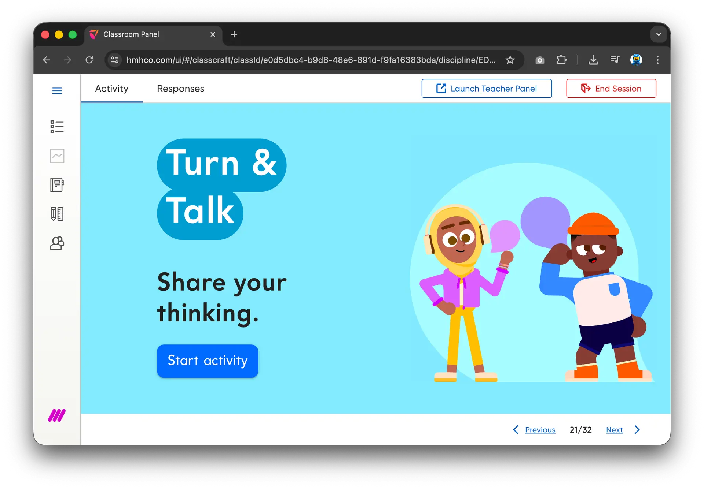Image resolution: width=704 pixels, height=489 pixels.
Task: Open browser extensions puzzle icon
Action: pyautogui.click(x=561, y=60)
